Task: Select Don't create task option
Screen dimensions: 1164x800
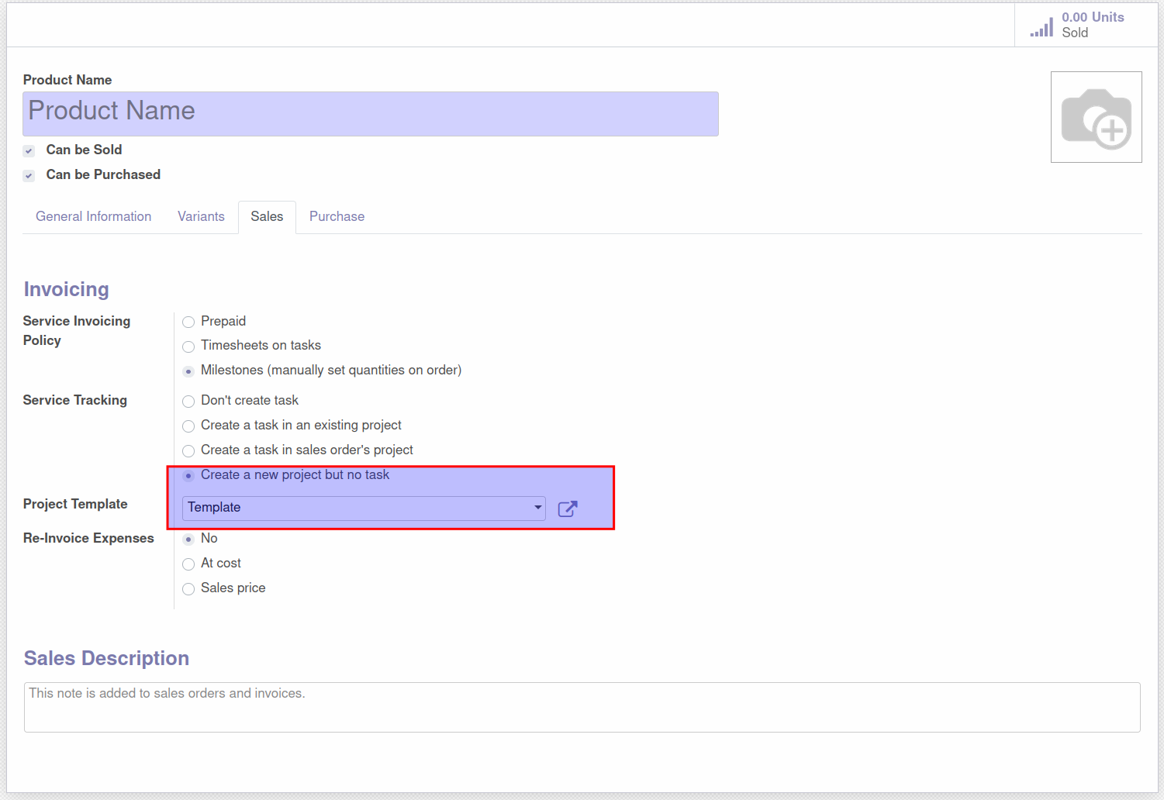Action: (188, 402)
